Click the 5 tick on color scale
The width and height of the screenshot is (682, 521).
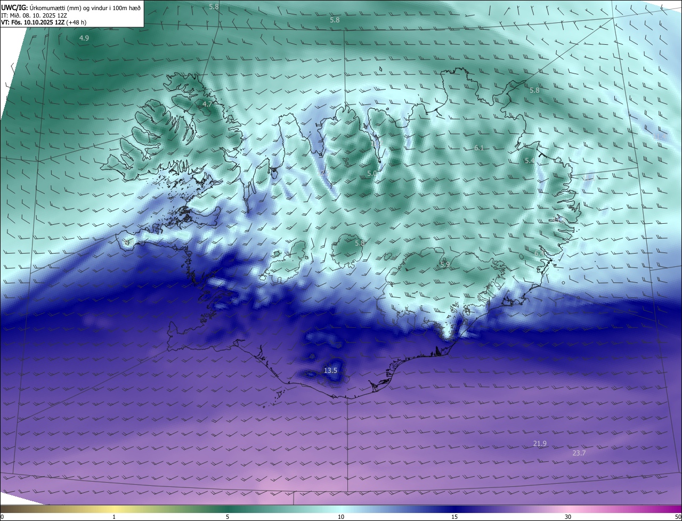point(228,517)
